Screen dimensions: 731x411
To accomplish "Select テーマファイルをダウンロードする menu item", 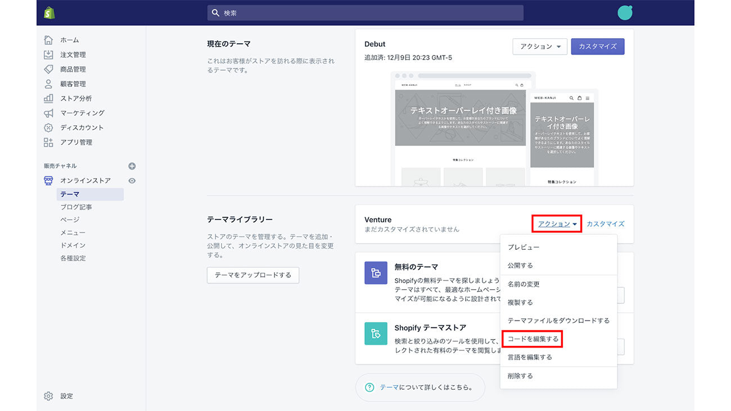I will [558, 321].
